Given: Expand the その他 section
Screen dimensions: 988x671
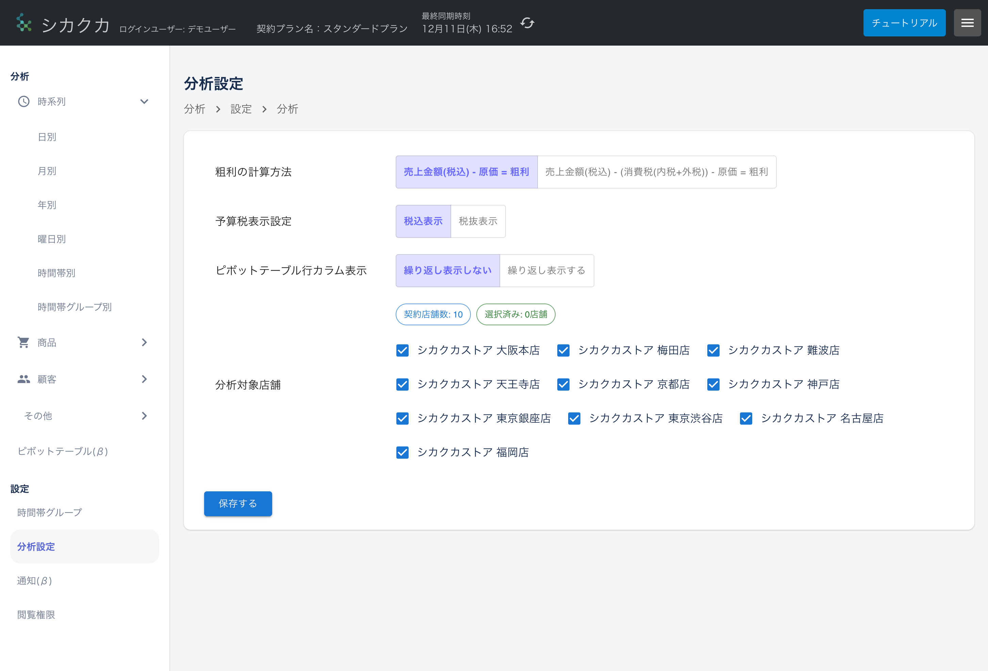Looking at the screenshot, I should tap(143, 415).
